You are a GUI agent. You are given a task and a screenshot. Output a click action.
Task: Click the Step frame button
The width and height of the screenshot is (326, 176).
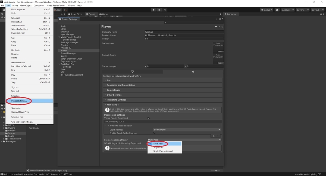tap(165, 10)
